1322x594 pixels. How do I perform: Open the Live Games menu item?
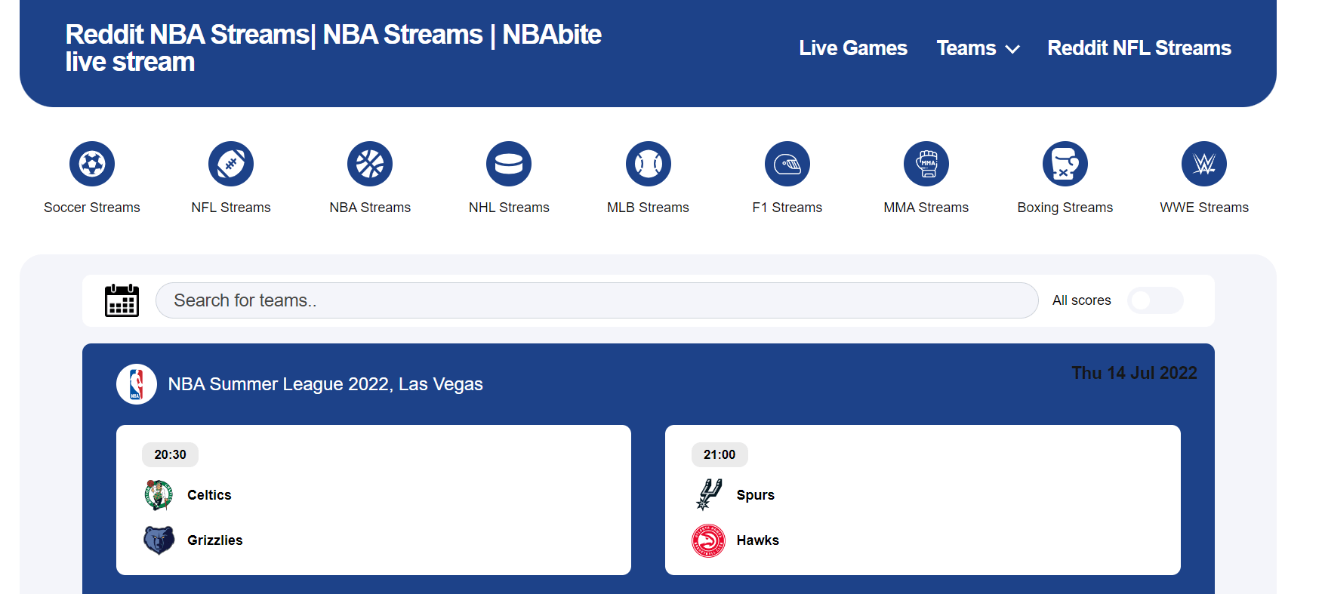pyautogui.click(x=853, y=48)
